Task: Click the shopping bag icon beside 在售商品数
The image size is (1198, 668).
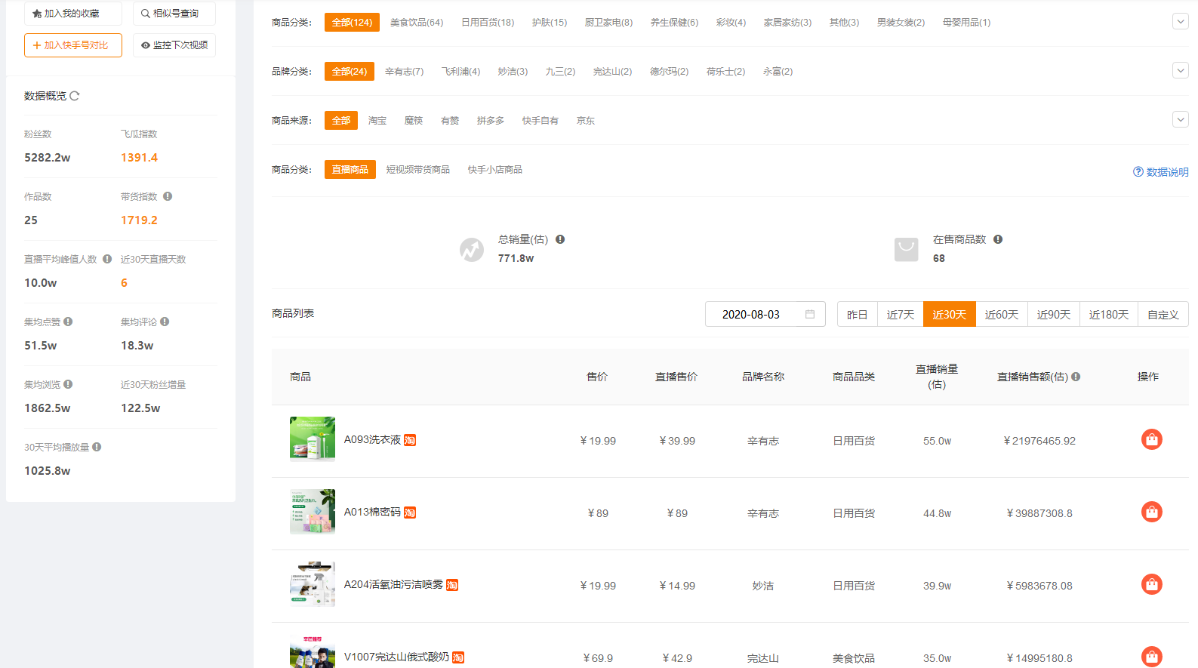Action: pyautogui.click(x=907, y=249)
